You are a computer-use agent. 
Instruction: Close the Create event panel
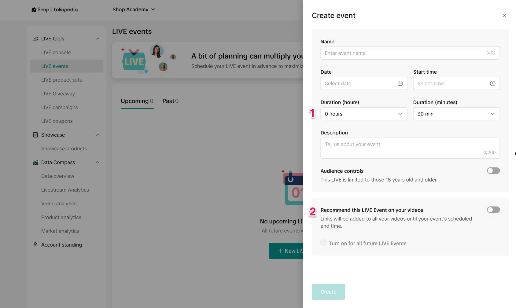click(504, 16)
